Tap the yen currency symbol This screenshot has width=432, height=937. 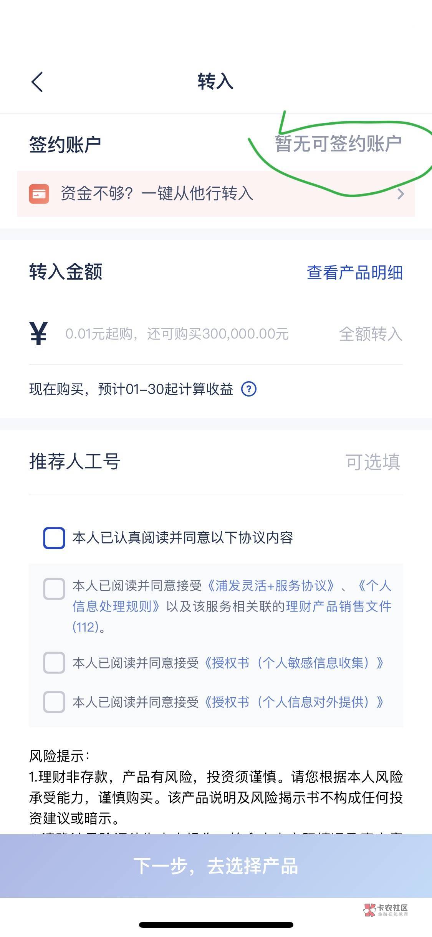point(38,333)
